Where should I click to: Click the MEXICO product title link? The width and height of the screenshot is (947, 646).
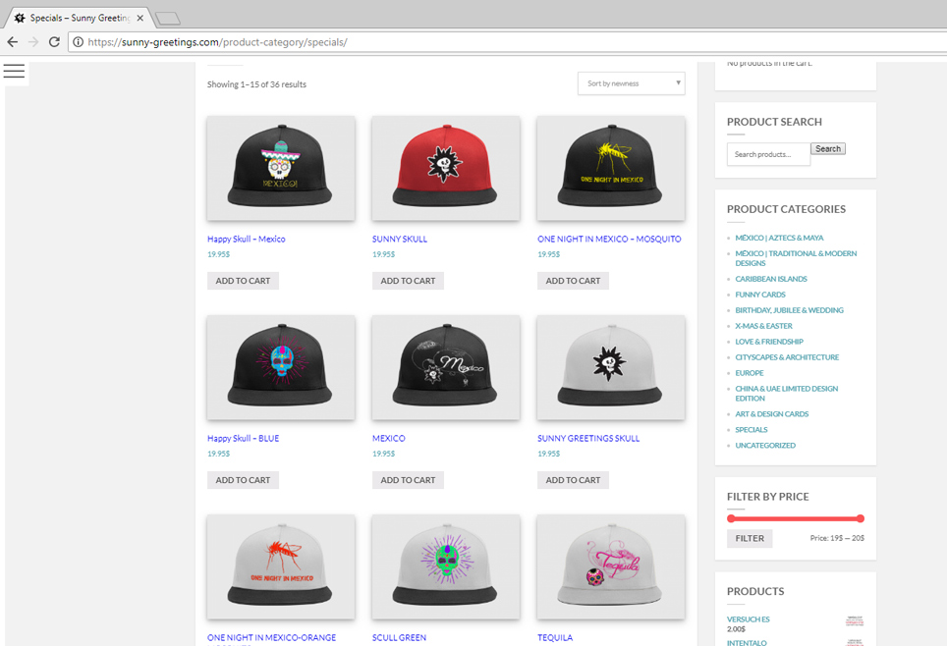click(389, 438)
